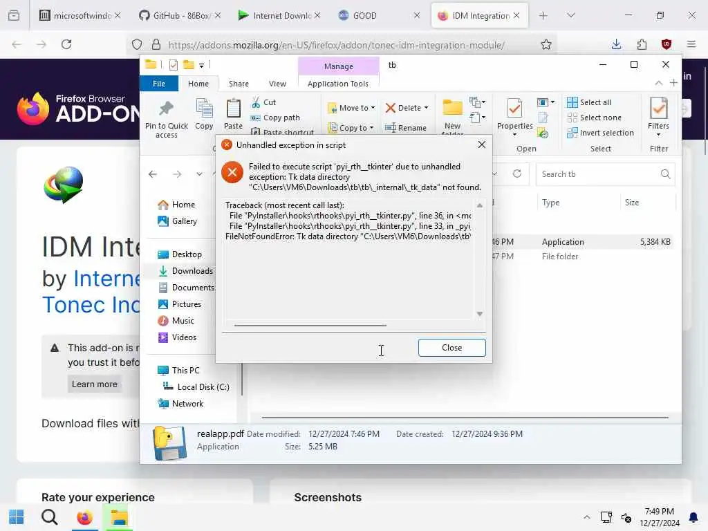708x531 pixels.
Task: Click Pin to Quick access icon
Action: (166, 109)
